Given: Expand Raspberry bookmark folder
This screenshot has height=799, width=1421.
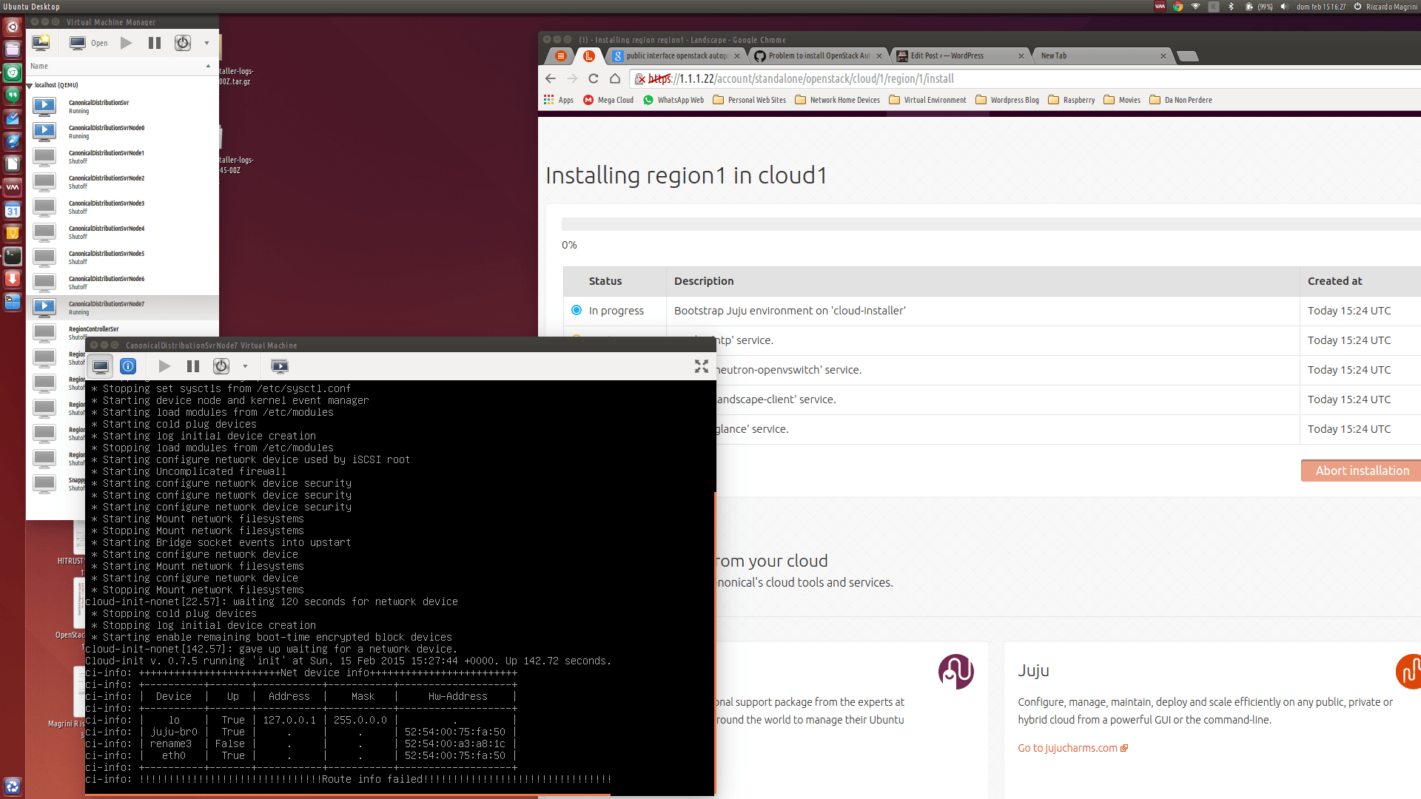Looking at the screenshot, I should [1071, 100].
